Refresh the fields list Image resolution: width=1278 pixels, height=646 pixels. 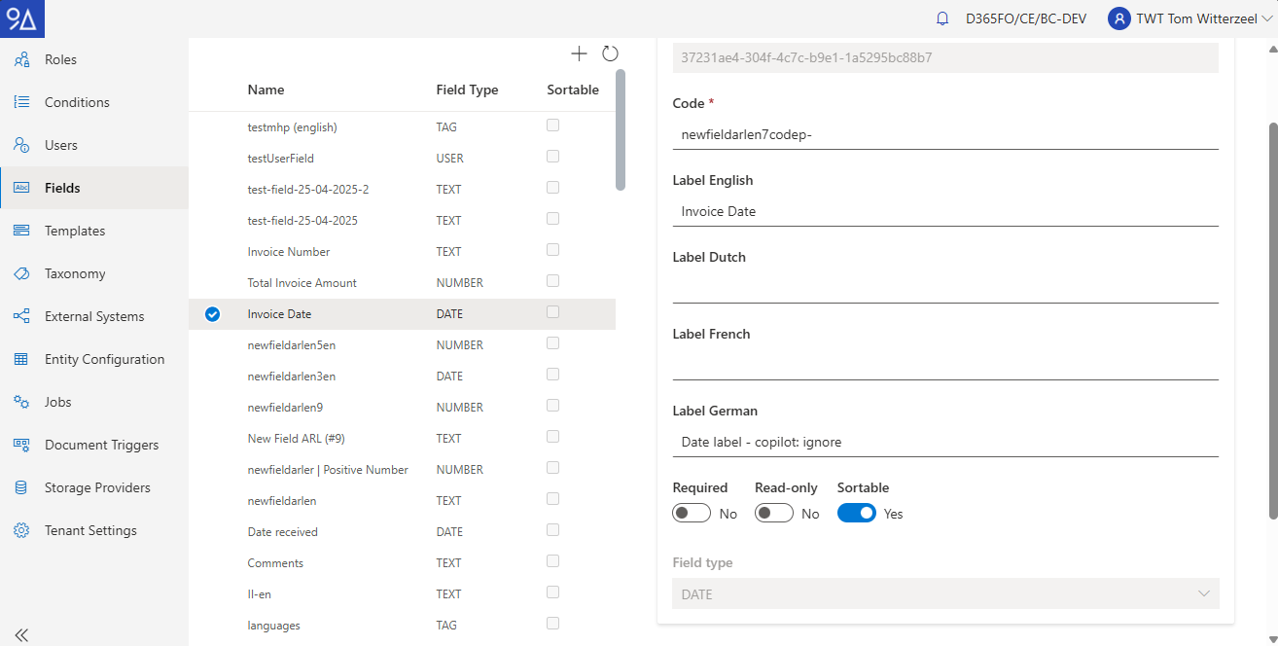[610, 54]
